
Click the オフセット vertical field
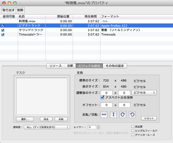click(x=124, y=105)
